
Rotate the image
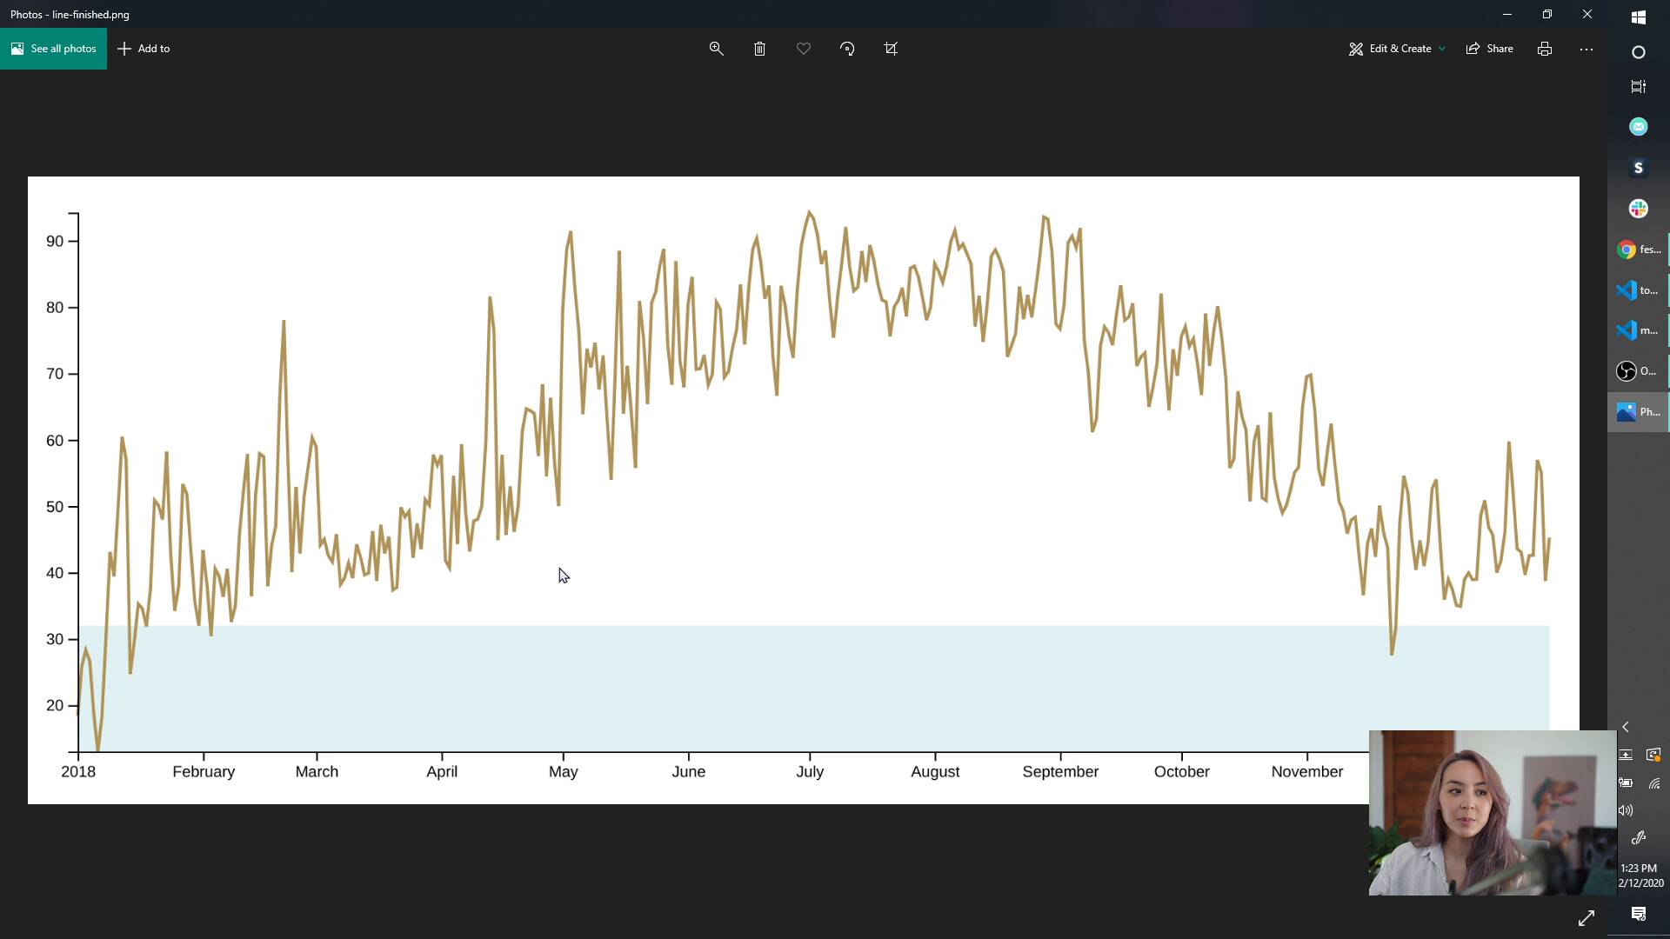coord(847,49)
